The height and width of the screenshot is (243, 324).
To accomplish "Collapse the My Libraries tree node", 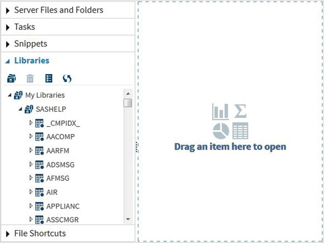I will (x=10, y=95).
